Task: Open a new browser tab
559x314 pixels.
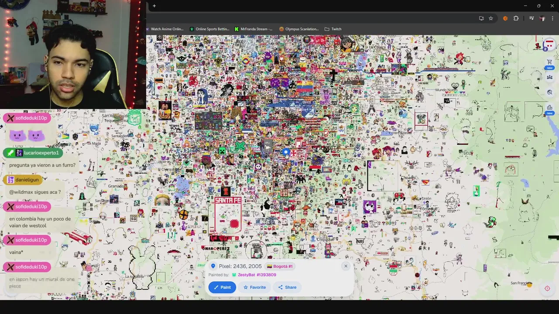Action: [154, 6]
